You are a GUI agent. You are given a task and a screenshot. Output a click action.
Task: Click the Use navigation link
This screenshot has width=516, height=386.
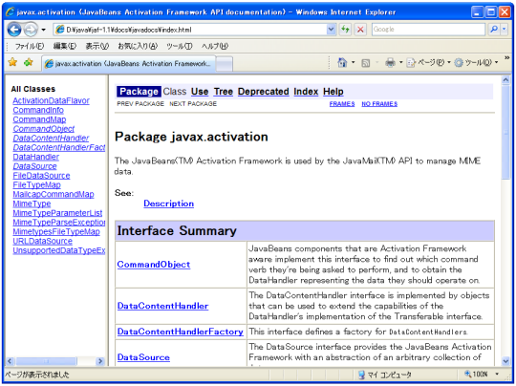coord(200,92)
